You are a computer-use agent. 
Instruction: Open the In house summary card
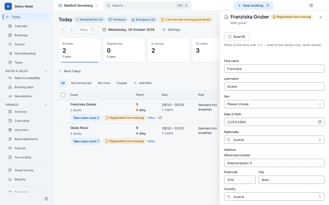click(169, 50)
